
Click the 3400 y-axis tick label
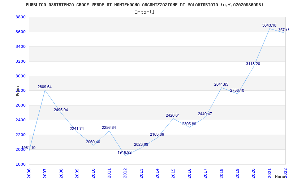point(21,46)
